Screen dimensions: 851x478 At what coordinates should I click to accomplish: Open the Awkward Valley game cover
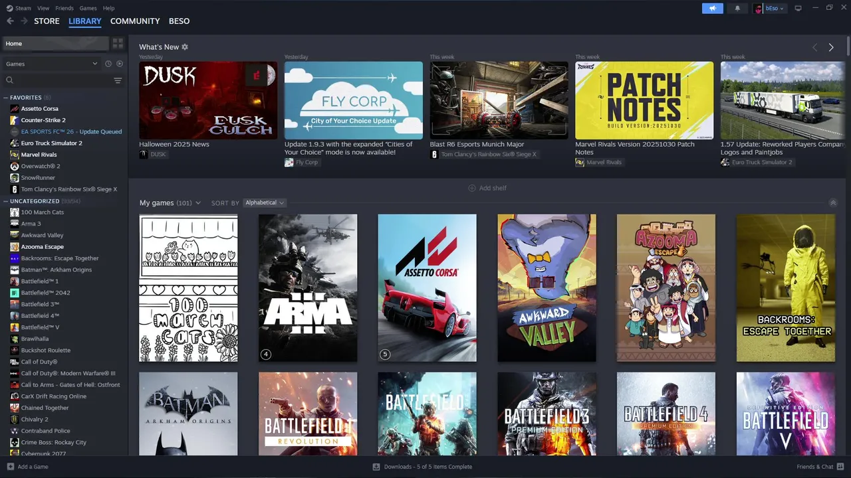(547, 287)
